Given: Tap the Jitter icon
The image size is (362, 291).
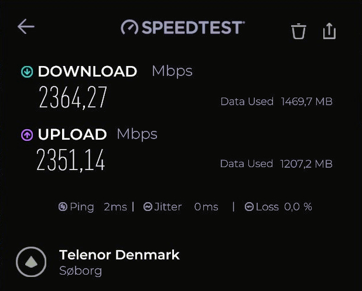Looking at the screenshot, I should 148,207.
